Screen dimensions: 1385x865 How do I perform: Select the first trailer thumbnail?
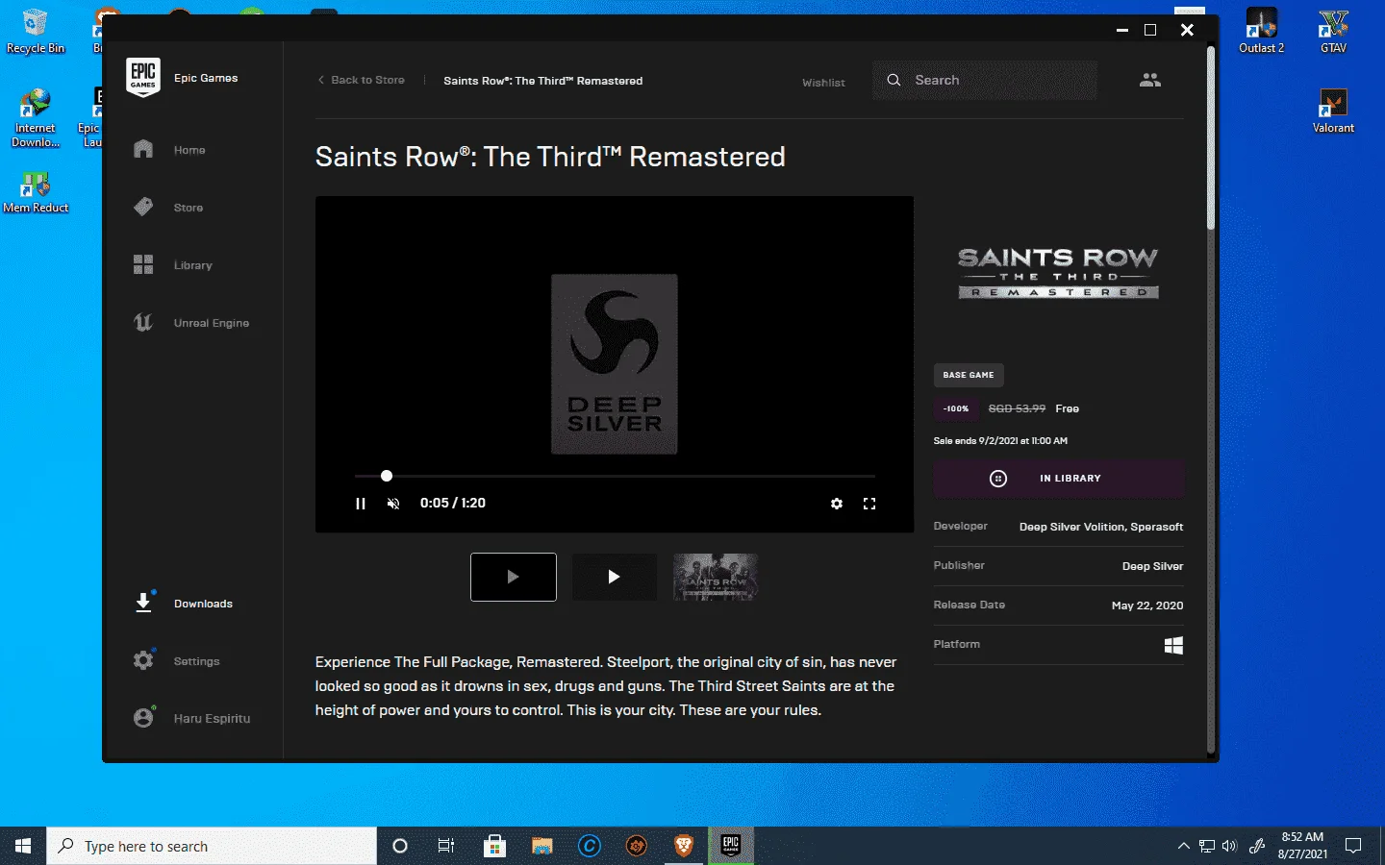click(514, 577)
